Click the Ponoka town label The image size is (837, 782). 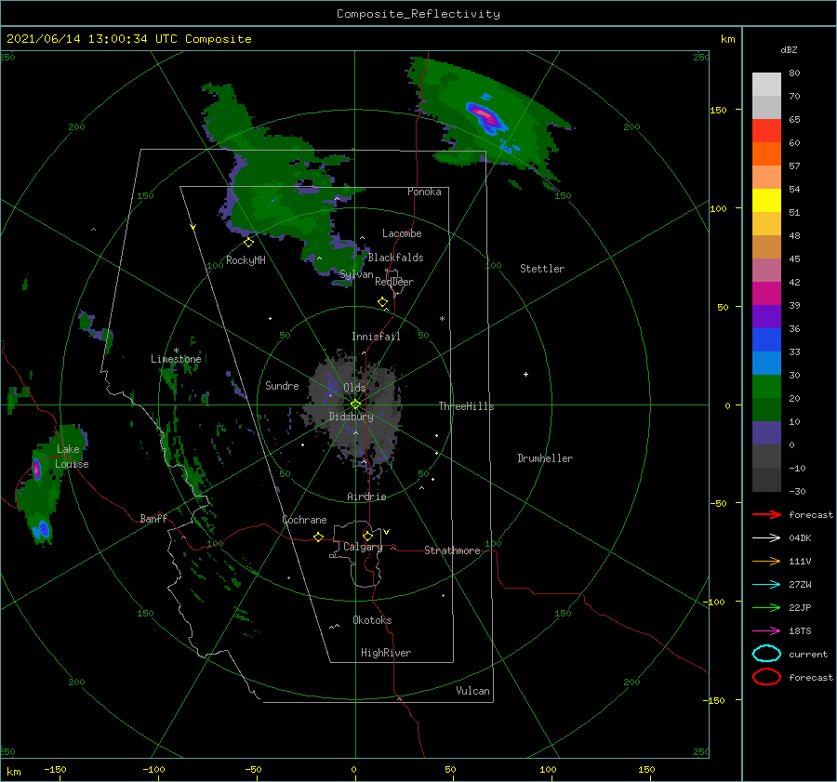424,192
